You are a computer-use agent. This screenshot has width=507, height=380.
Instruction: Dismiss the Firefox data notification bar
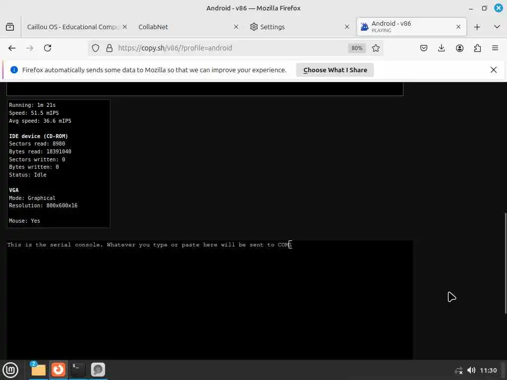tap(494, 70)
